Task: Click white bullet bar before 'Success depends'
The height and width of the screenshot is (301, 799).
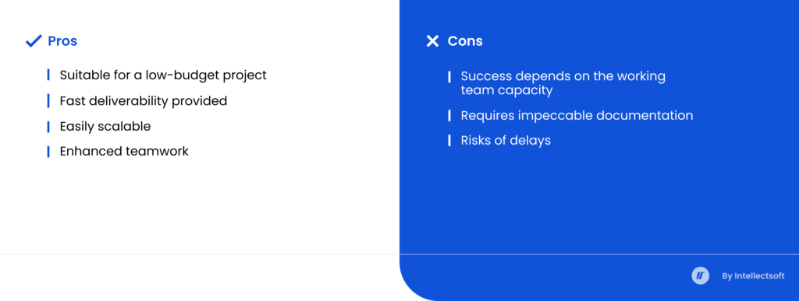Action: 449,77
